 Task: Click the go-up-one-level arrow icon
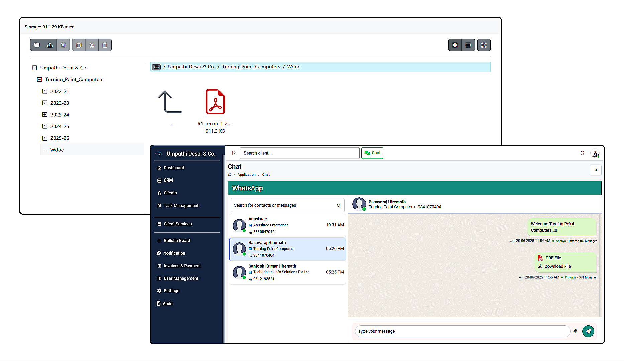click(x=170, y=102)
